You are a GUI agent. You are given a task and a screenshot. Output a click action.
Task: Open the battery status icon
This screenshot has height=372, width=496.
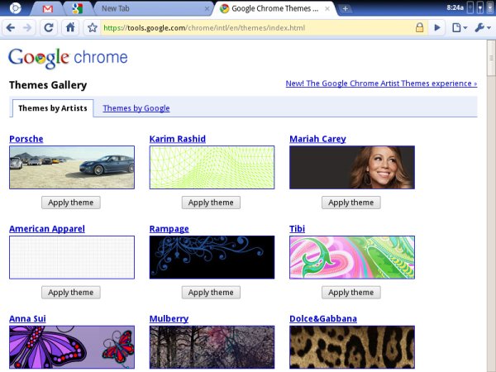(480, 8)
